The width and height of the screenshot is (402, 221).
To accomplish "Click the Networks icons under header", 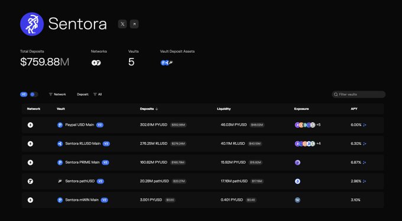I will (x=96, y=63).
